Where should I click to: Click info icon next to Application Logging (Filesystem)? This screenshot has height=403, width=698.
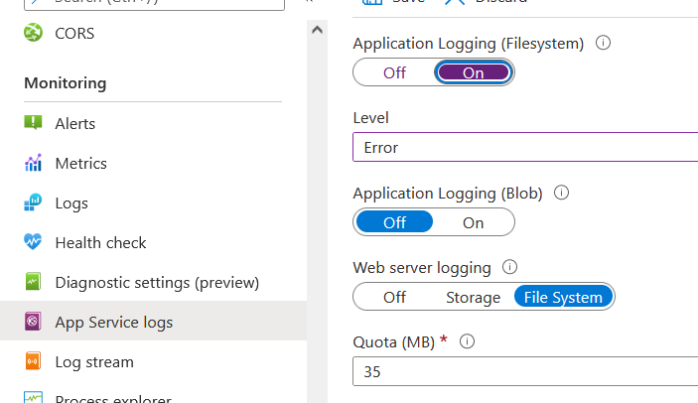point(604,43)
